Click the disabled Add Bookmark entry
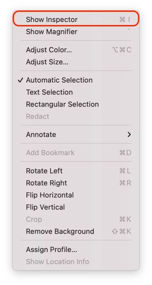 click(76, 153)
